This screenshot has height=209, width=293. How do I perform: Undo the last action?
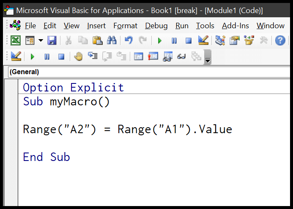pyautogui.click(x=129, y=40)
